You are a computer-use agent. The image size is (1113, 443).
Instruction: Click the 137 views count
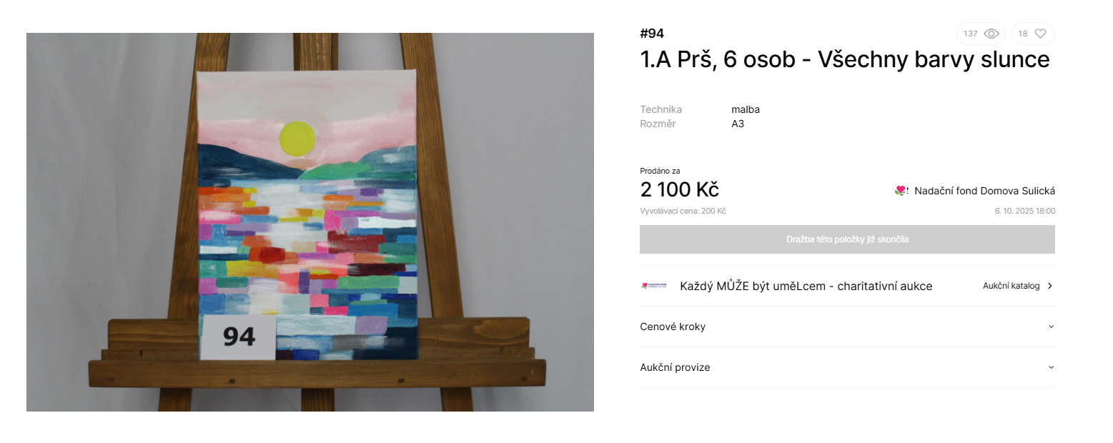point(970,34)
